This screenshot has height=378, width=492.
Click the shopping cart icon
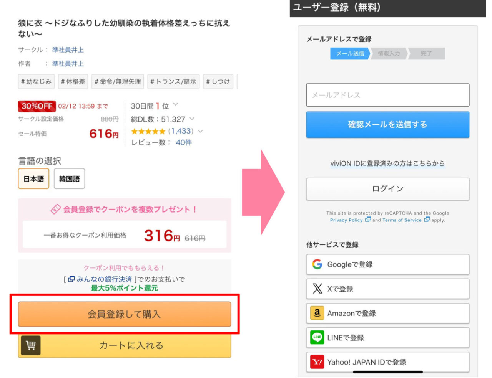click(31, 345)
